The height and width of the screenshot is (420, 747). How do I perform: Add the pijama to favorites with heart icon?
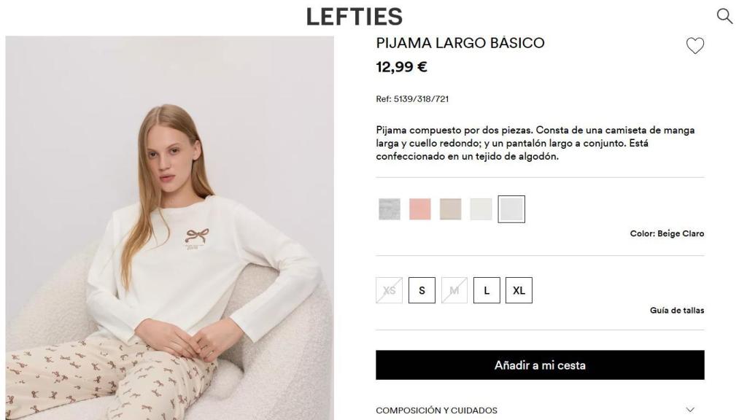[694, 44]
